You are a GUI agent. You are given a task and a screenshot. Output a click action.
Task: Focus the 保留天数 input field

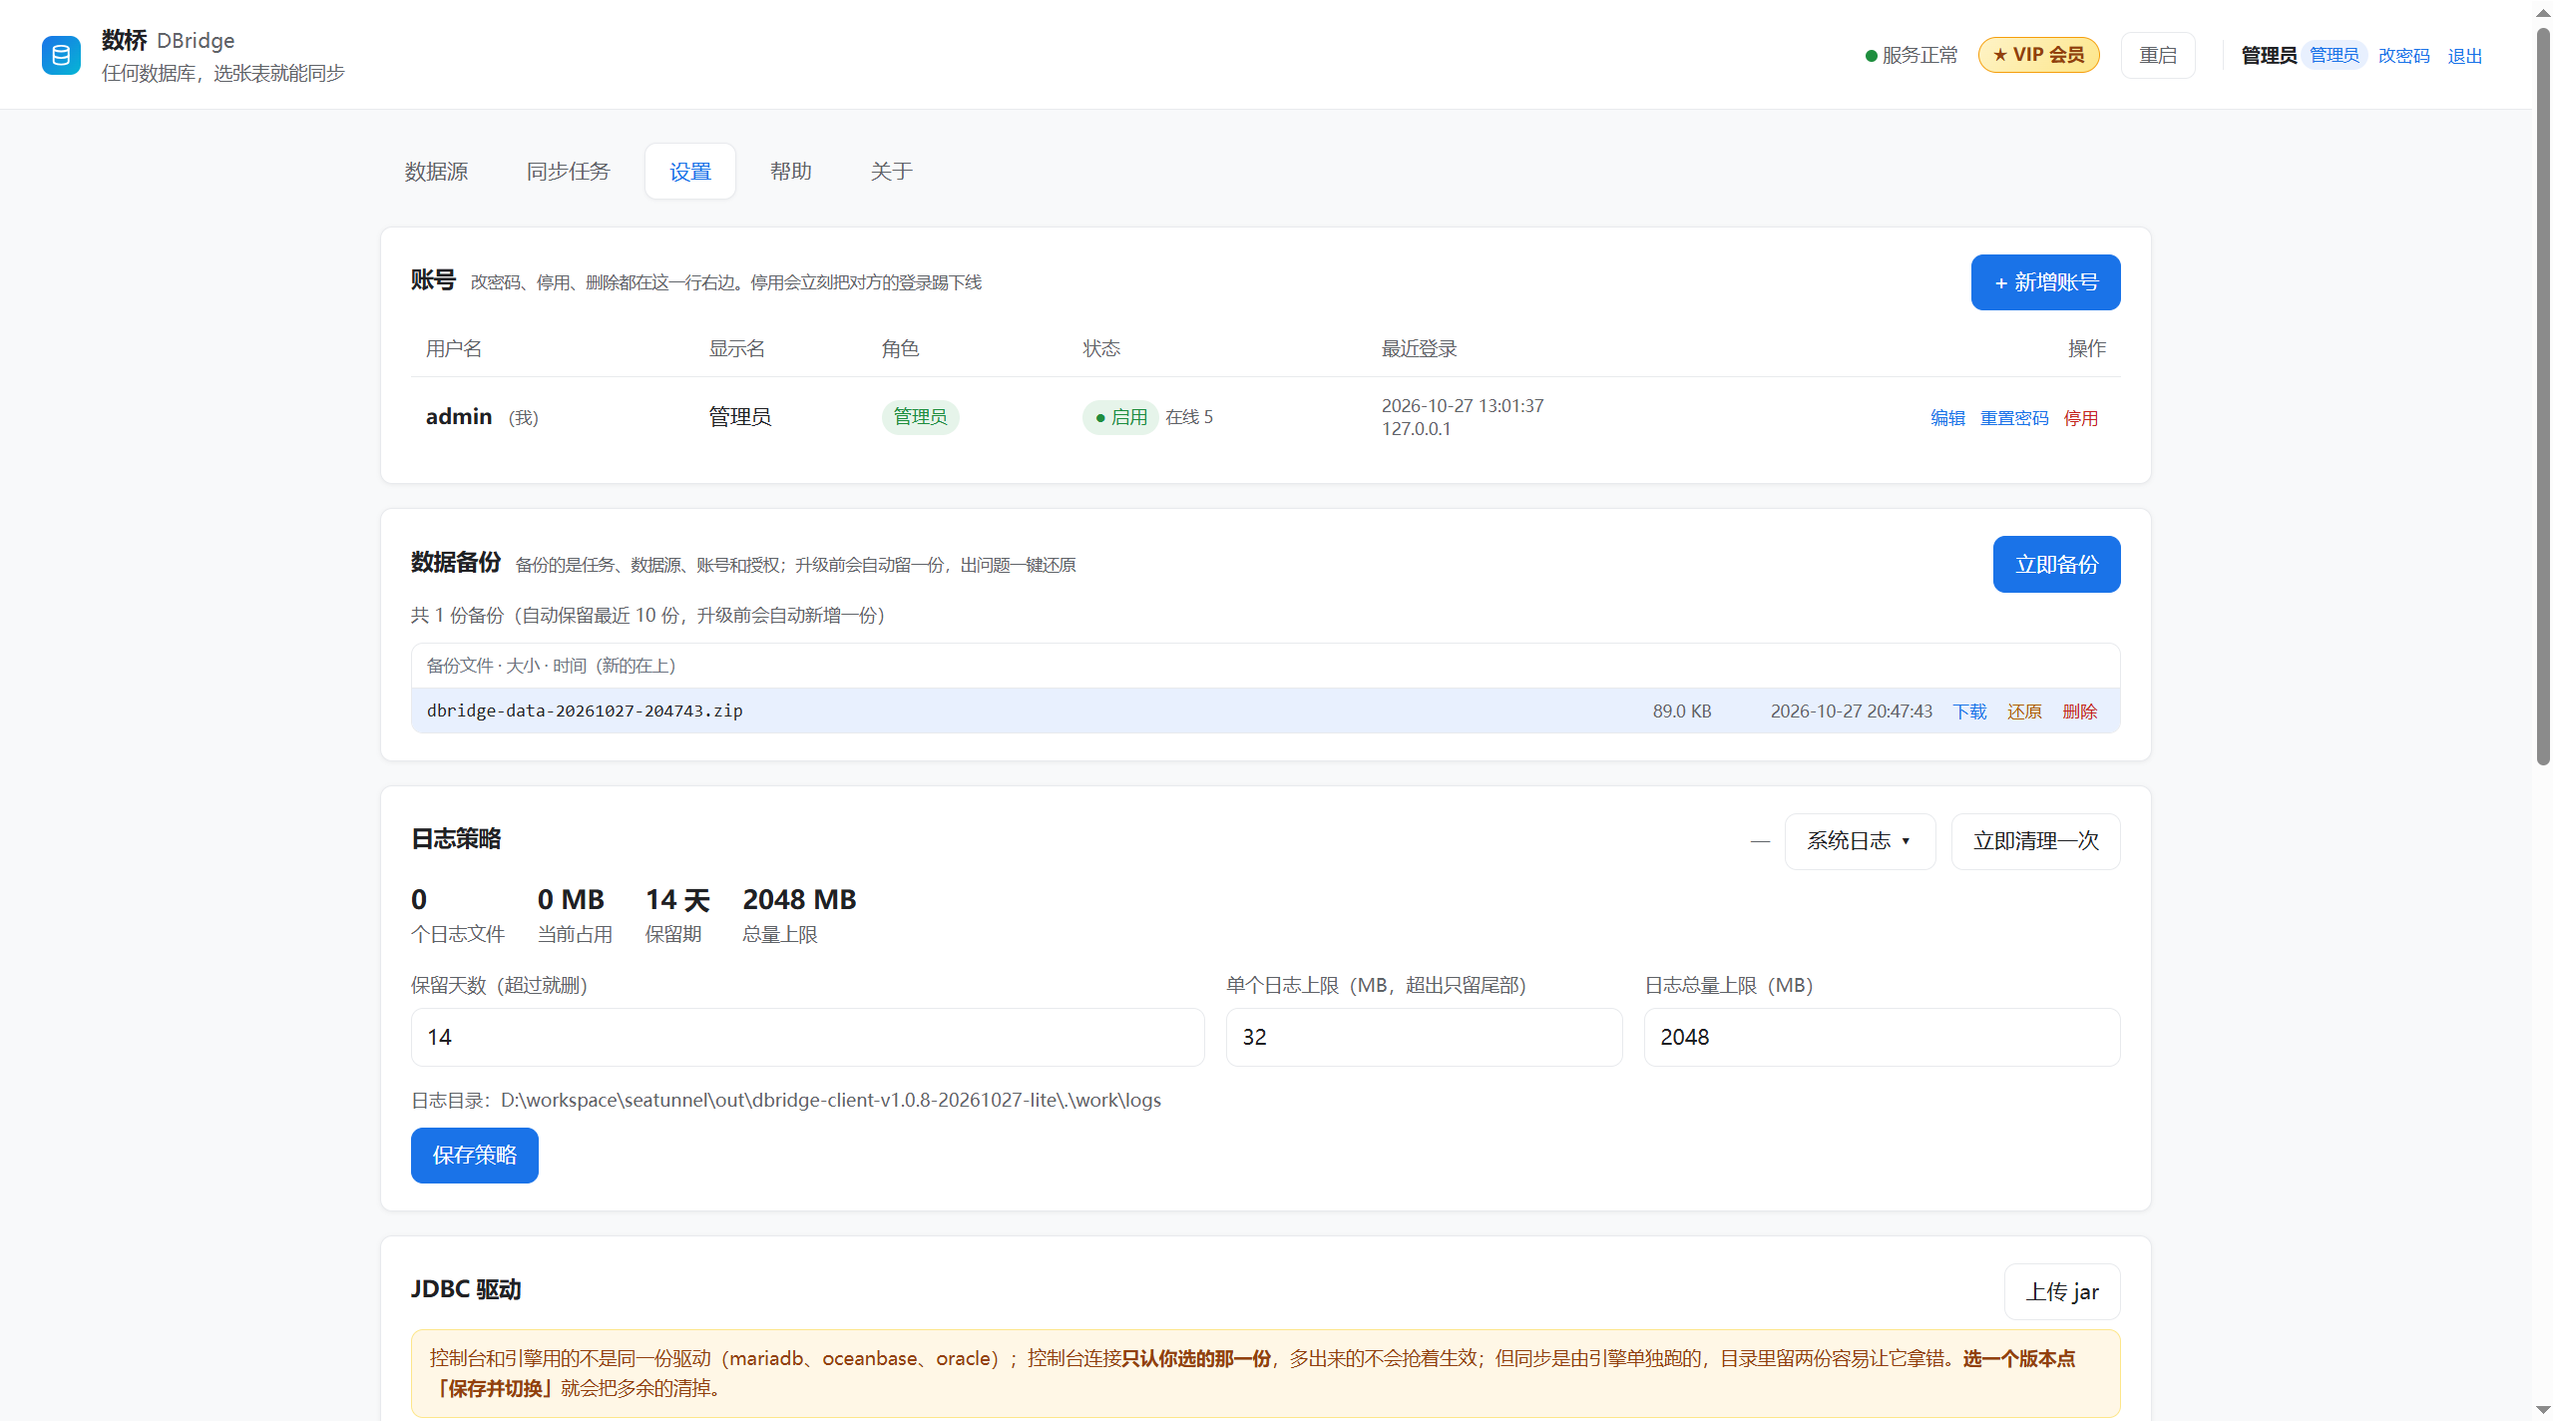[807, 1037]
